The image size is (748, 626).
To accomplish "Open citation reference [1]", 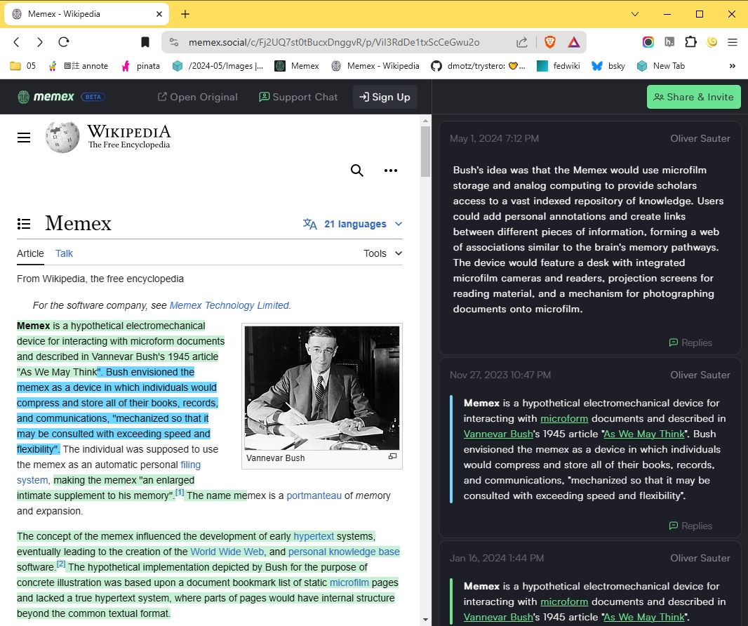I will click(180, 493).
